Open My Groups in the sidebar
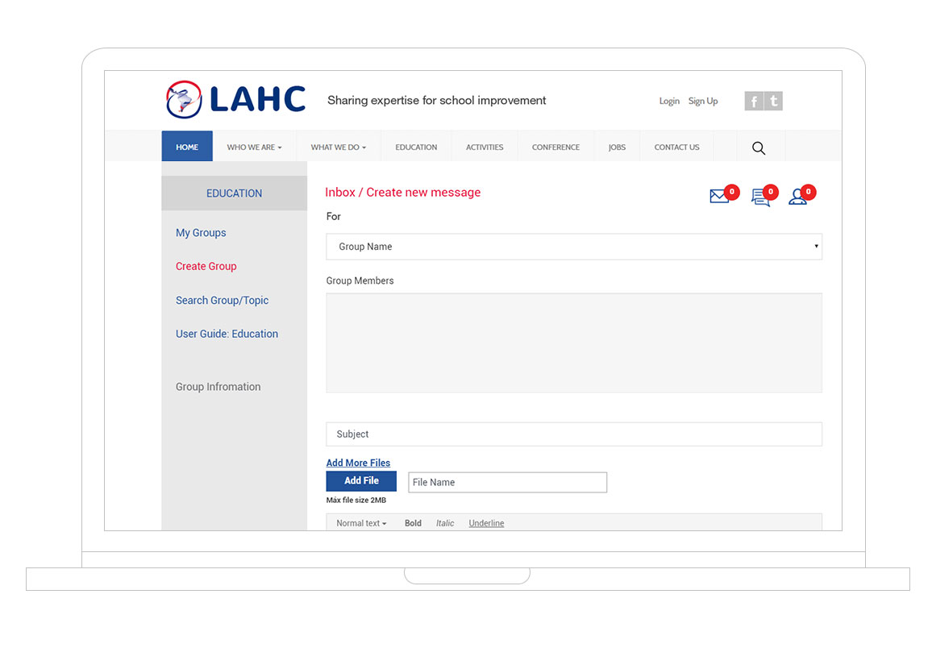 [x=201, y=233]
